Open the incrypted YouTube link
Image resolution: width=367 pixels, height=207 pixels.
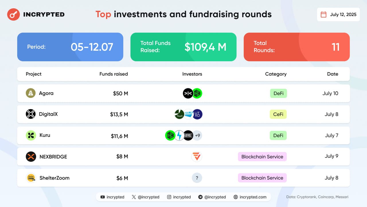(x=112, y=197)
